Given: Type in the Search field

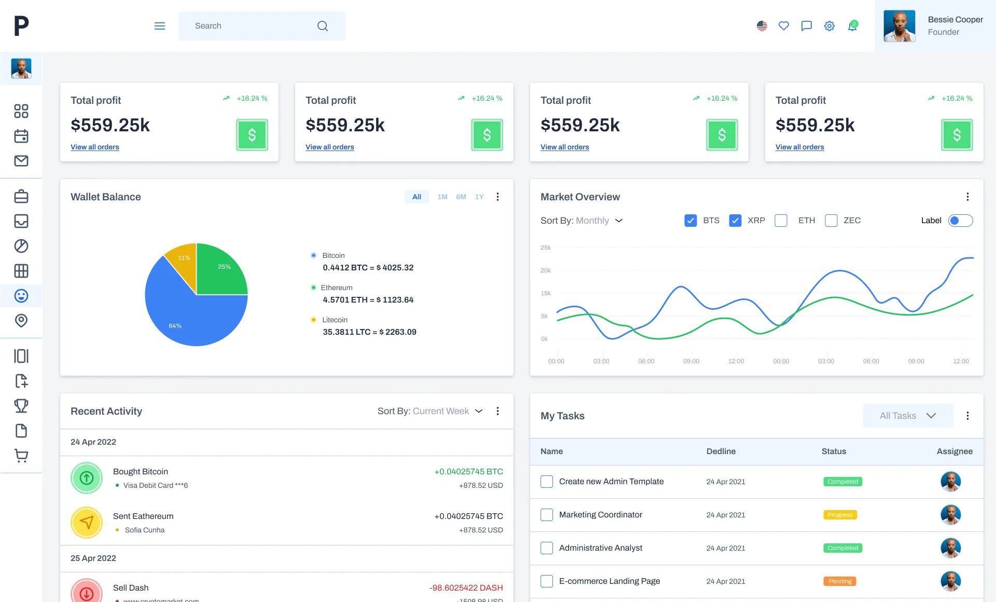Looking at the screenshot, I should (249, 25).
